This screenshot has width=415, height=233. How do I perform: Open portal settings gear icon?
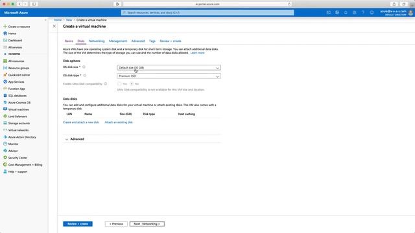coord(355,12)
